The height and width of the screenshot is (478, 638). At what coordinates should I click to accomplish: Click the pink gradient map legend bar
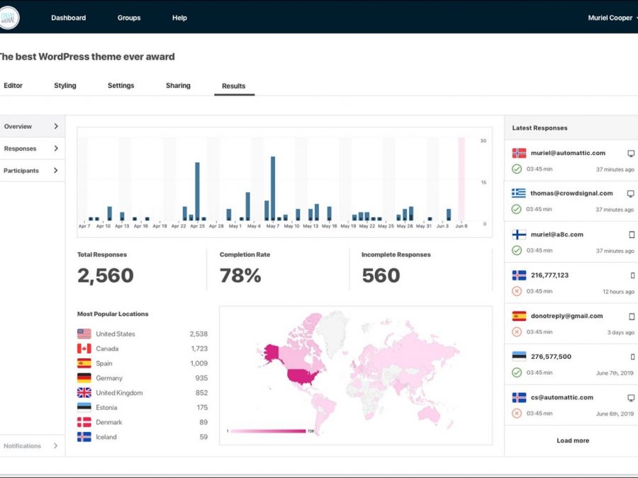(x=267, y=431)
